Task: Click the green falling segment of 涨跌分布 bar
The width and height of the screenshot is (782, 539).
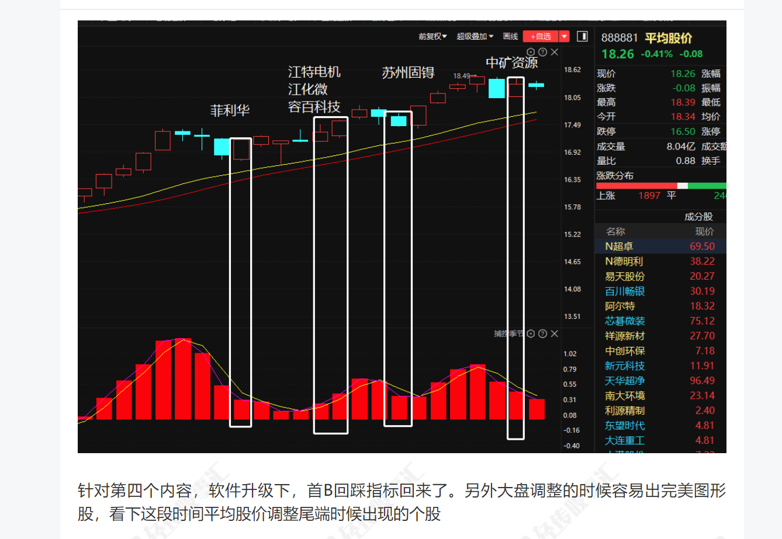Action: (x=707, y=186)
